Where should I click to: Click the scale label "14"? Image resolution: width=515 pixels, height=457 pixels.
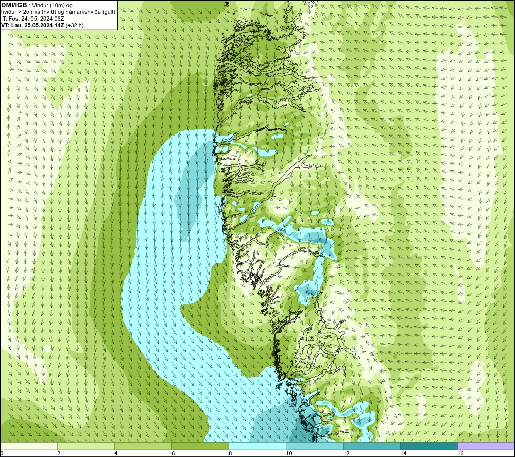pos(403,454)
